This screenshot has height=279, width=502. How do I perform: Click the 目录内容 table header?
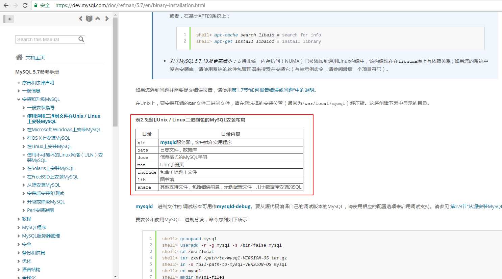231,134
